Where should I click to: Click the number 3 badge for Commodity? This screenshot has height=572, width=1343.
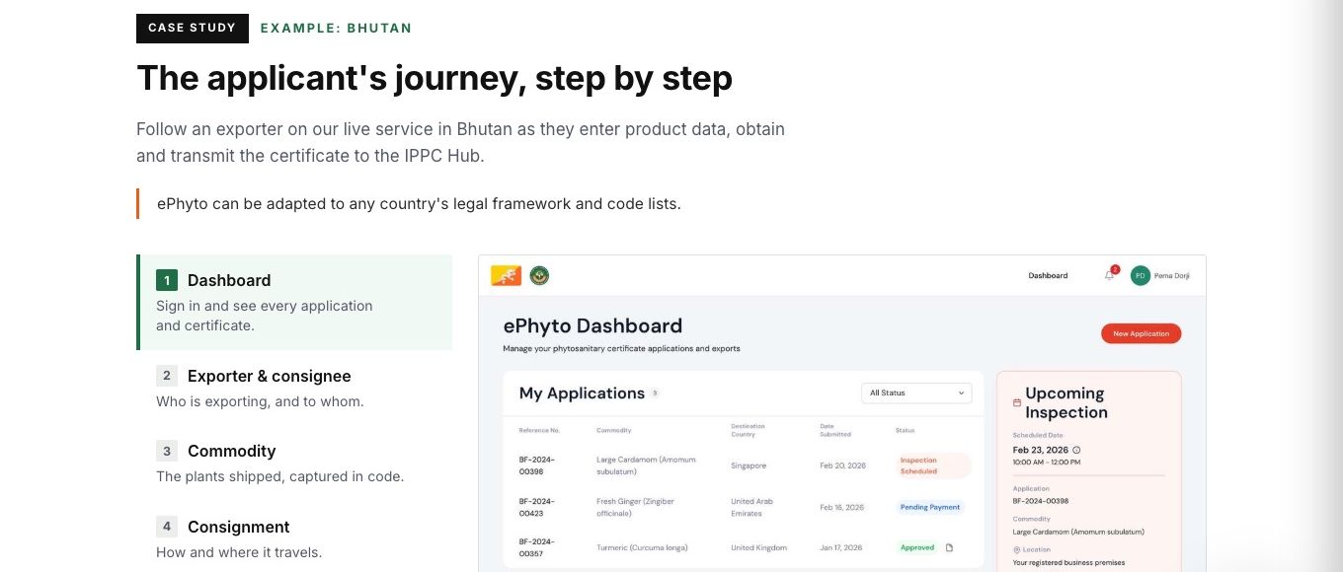coord(167,451)
